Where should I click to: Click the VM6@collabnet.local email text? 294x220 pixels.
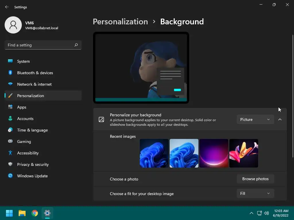click(42, 28)
